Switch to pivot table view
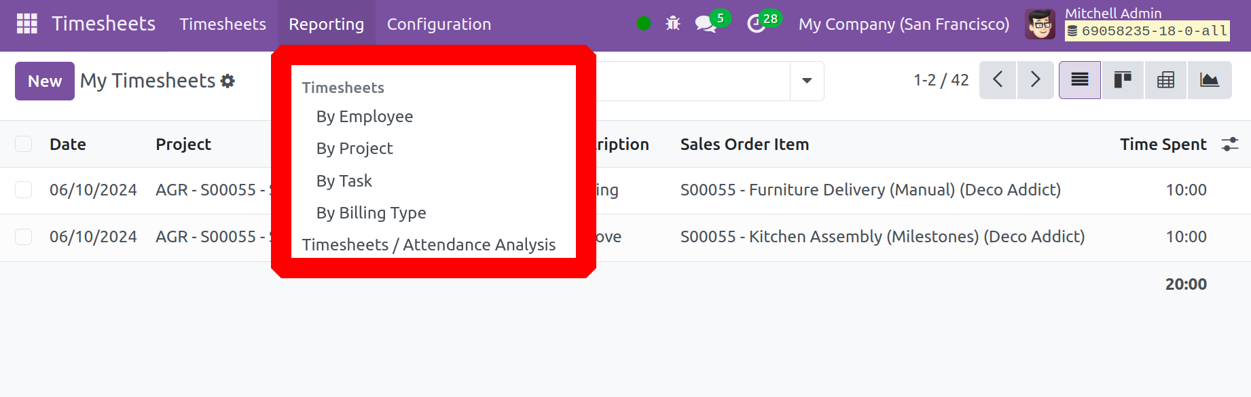Screen dimensions: 1251x397 point(1165,80)
